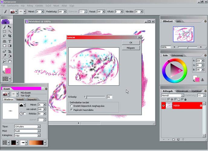
Task: Choose the Eraser tool
Action: 5,51
